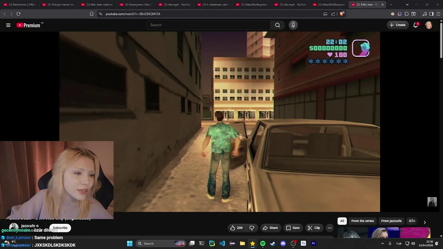Launch Steam from the taskbar

click(273, 243)
